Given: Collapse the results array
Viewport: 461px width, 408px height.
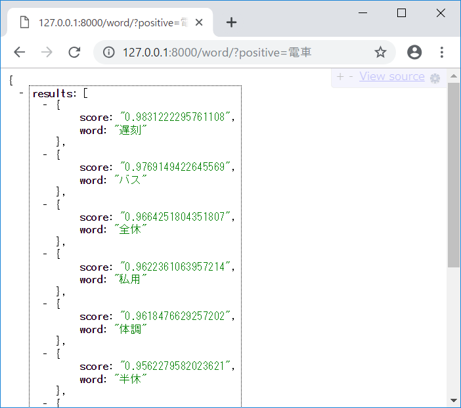Looking at the screenshot, I should pyautogui.click(x=22, y=93).
